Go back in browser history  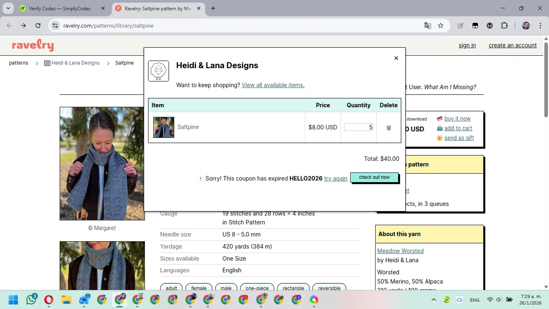(x=9, y=26)
